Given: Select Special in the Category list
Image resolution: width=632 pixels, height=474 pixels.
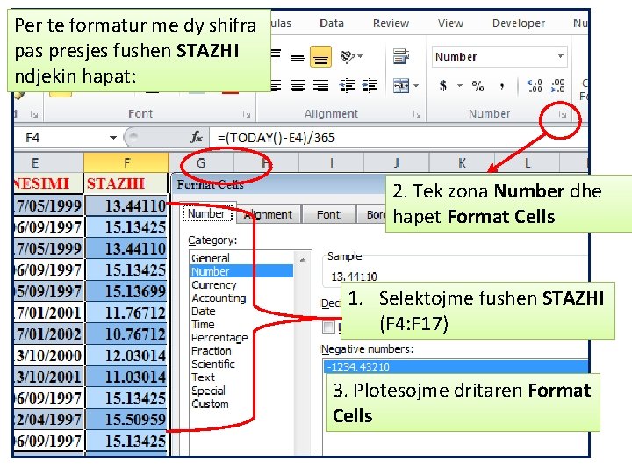Looking at the screenshot, I should 208,391.
